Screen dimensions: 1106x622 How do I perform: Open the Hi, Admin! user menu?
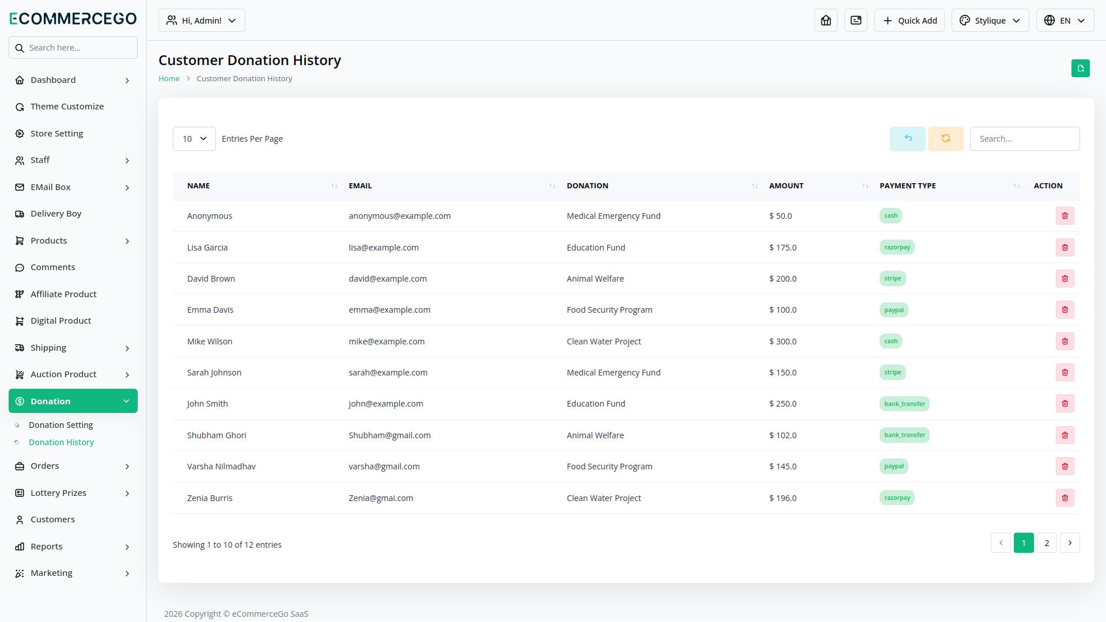(202, 20)
